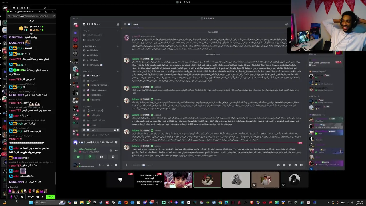Select the paused stream preview tile
Viewport: 366px width, 206px height.
(149, 180)
